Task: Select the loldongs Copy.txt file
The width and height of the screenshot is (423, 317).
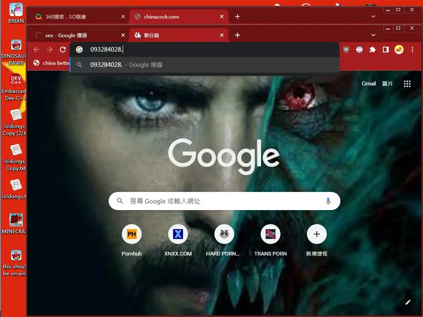Action: click(14, 158)
